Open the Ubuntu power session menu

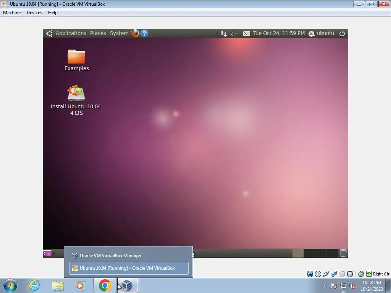coord(342,34)
